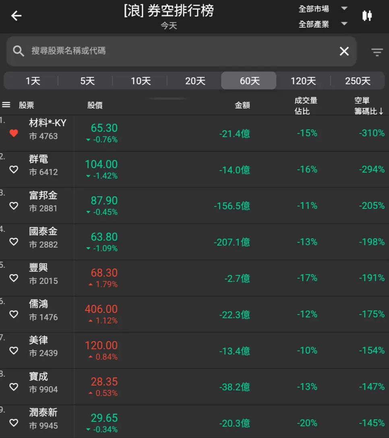Choose the 250天 period tab
The height and width of the screenshot is (438, 389).
coord(357,81)
